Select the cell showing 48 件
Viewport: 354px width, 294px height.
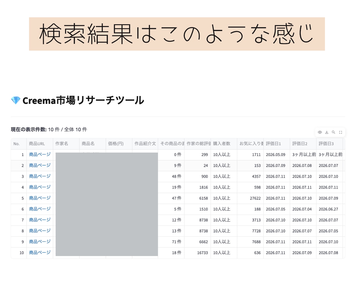tap(171, 176)
